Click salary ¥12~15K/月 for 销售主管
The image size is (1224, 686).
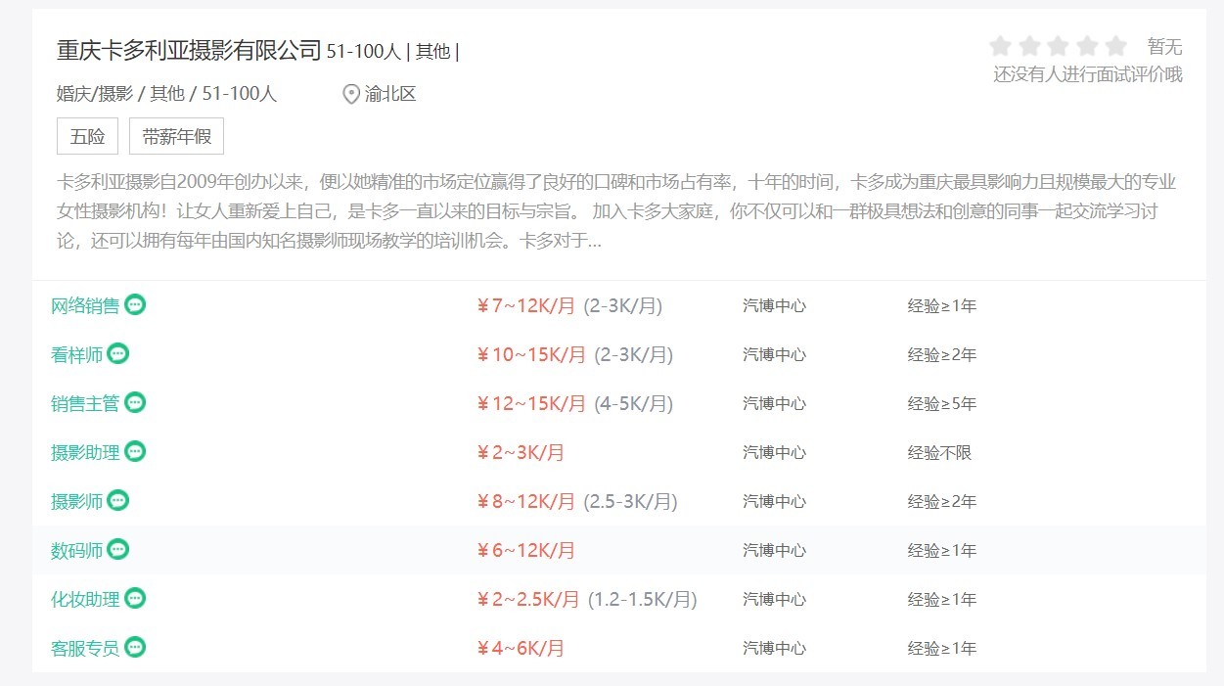(x=530, y=404)
